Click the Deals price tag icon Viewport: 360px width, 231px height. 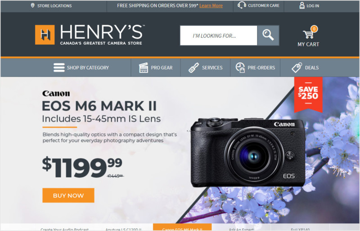tap(297, 68)
